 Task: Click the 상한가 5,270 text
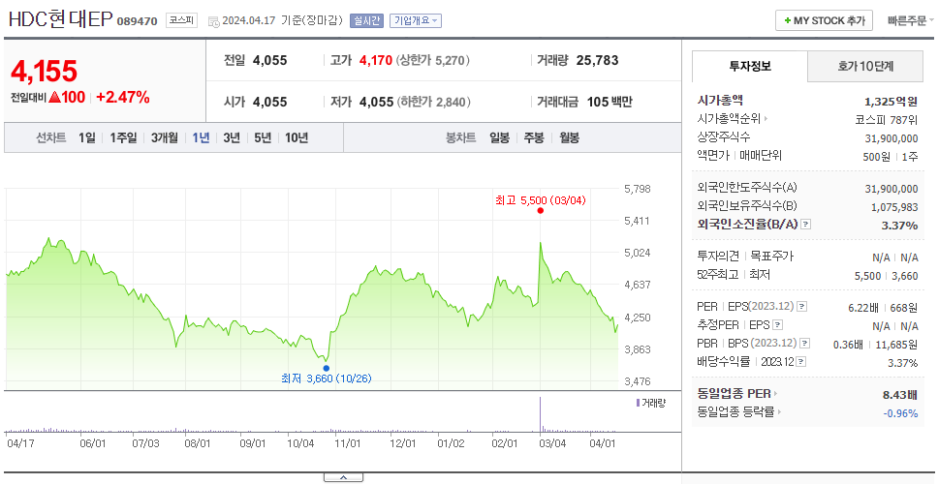pyautogui.click(x=433, y=60)
